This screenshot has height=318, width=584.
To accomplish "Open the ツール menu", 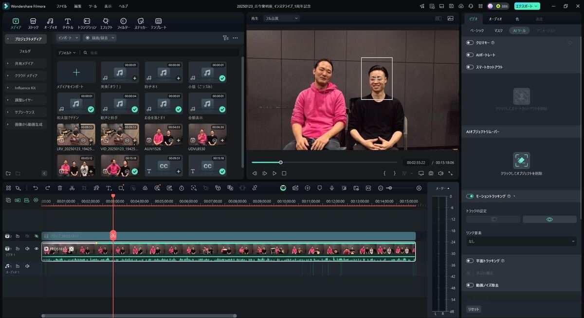I will [x=93, y=6].
